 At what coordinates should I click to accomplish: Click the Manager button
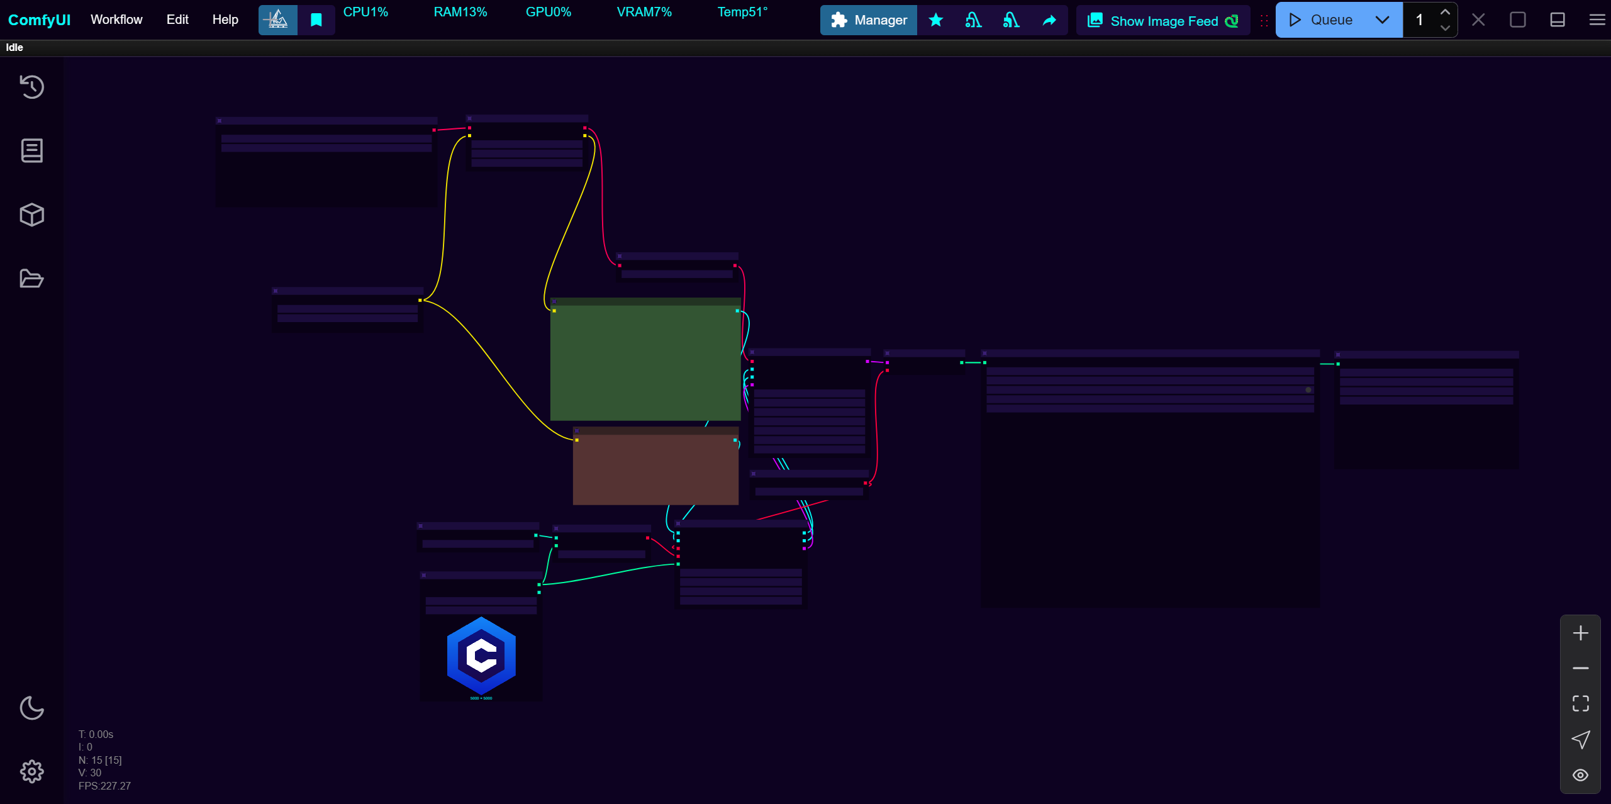[x=869, y=20]
